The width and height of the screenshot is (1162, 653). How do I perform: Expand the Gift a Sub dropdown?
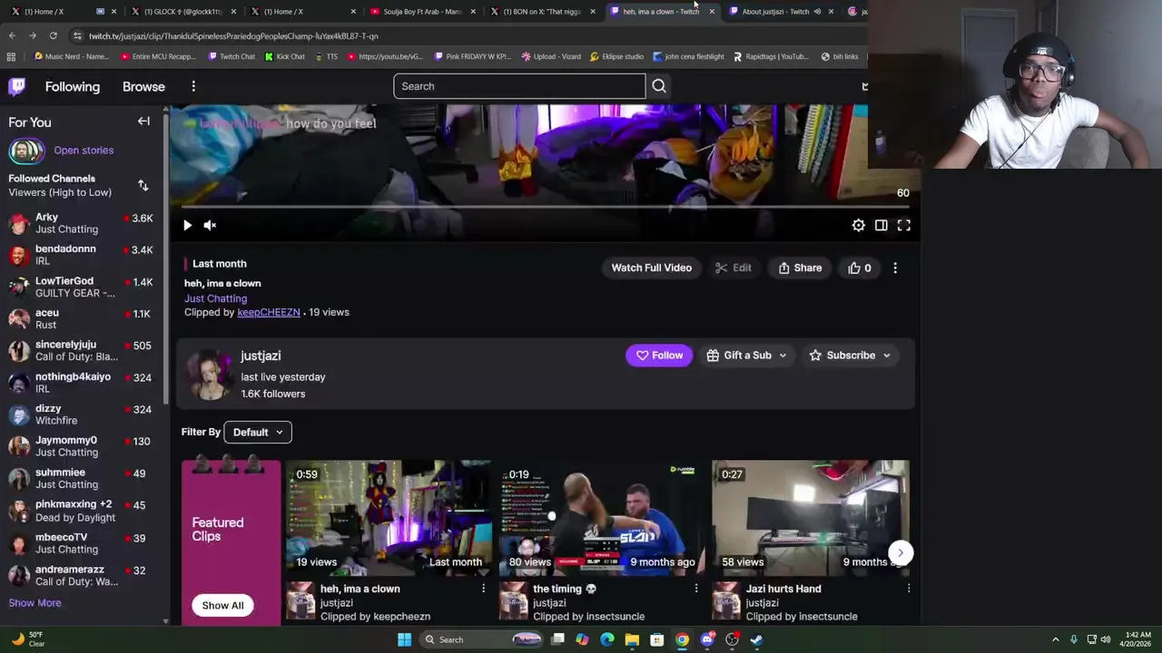click(x=746, y=356)
